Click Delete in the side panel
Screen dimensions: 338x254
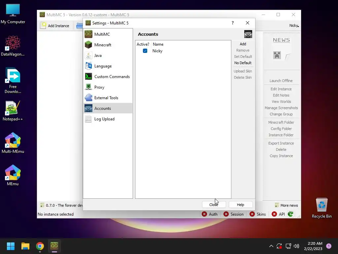(281, 149)
